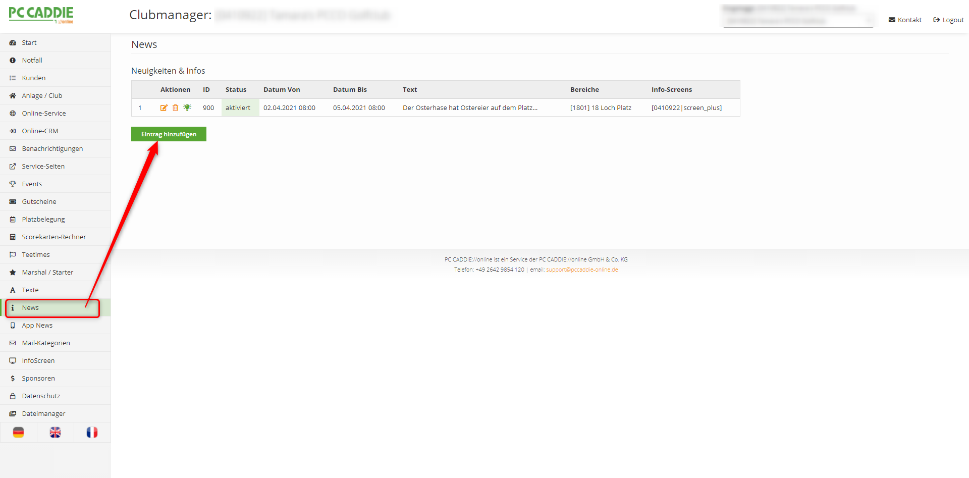Open the News menu item in the sidebar
Screen dimensions: 969x478
coord(56,308)
